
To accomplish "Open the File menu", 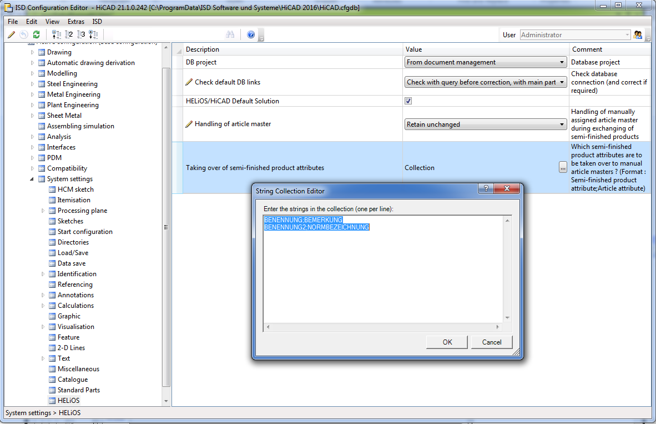I will [13, 21].
